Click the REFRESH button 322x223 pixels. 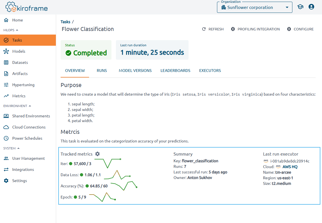click(213, 29)
